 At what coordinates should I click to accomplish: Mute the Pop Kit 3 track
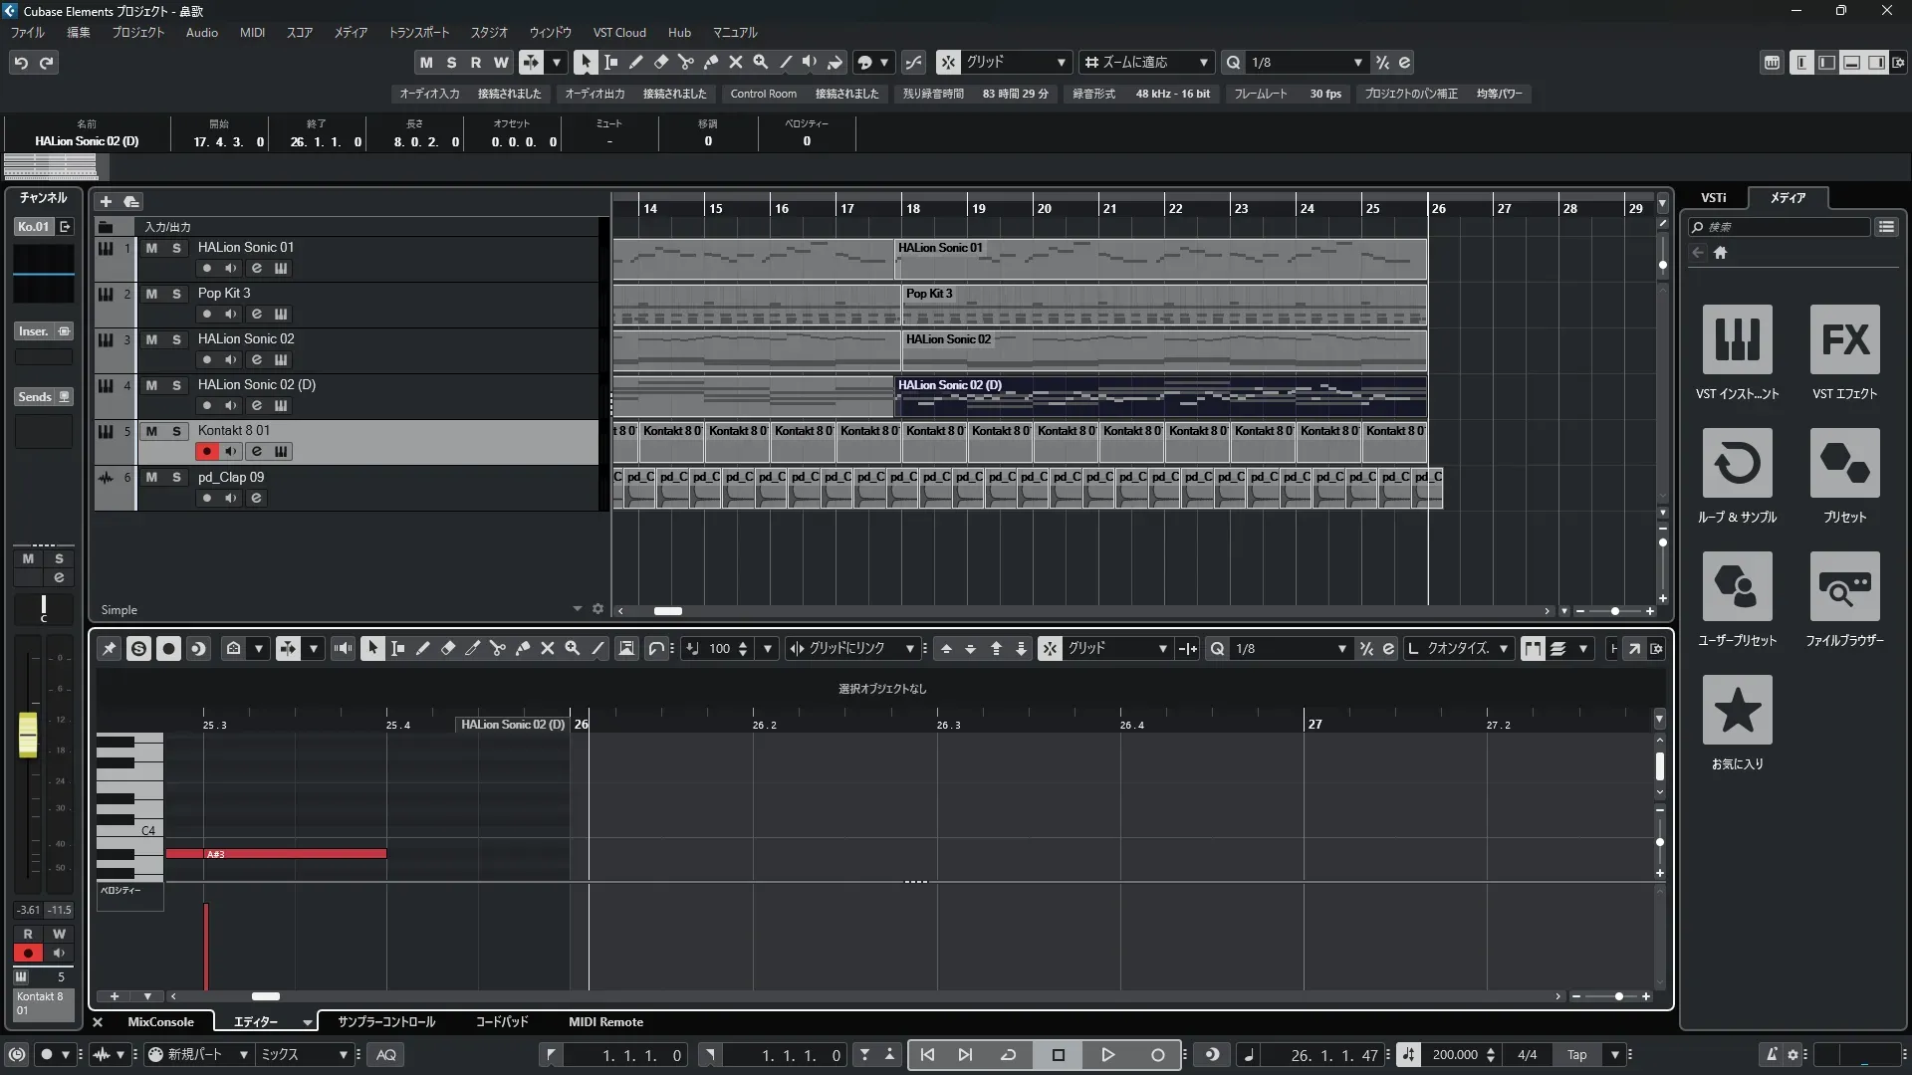click(151, 294)
